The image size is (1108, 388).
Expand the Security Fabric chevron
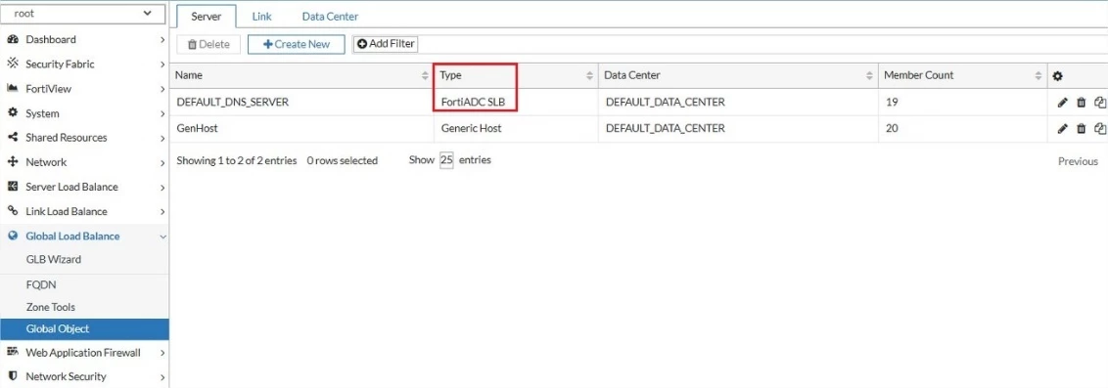click(x=162, y=65)
